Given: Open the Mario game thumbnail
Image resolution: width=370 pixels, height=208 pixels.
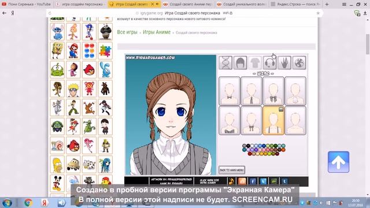Looking at the screenshot, I should tap(73, 50).
